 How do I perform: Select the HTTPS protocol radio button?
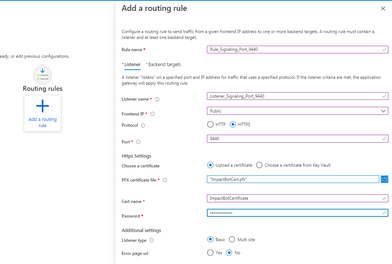click(x=233, y=125)
